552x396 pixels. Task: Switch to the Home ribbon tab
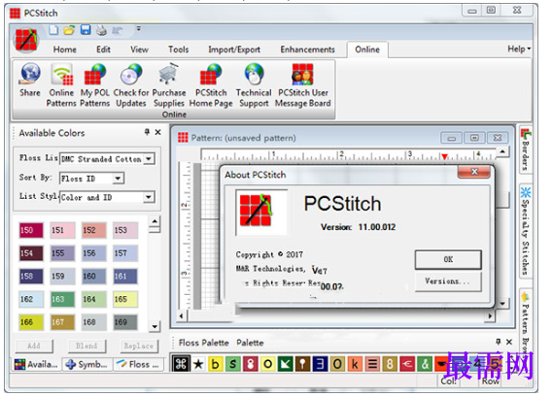(65, 49)
